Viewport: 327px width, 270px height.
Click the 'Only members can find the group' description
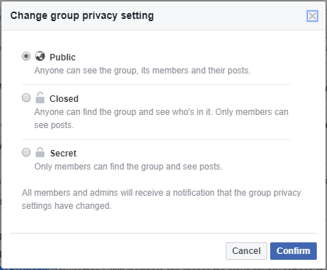pyautogui.click(x=128, y=167)
